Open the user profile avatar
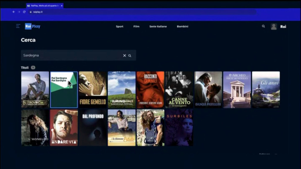This screenshot has height=169, width=301. [274, 26]
